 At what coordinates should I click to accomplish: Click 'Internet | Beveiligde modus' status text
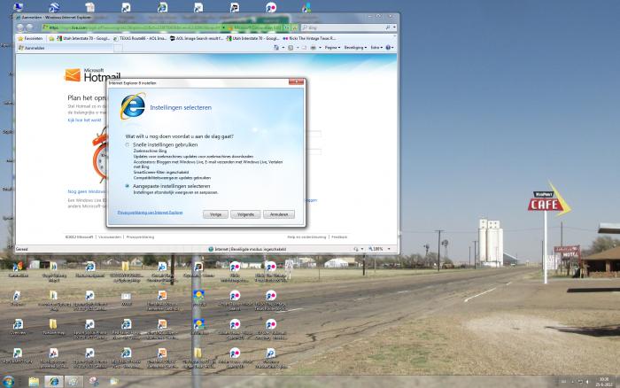point(251,249)
